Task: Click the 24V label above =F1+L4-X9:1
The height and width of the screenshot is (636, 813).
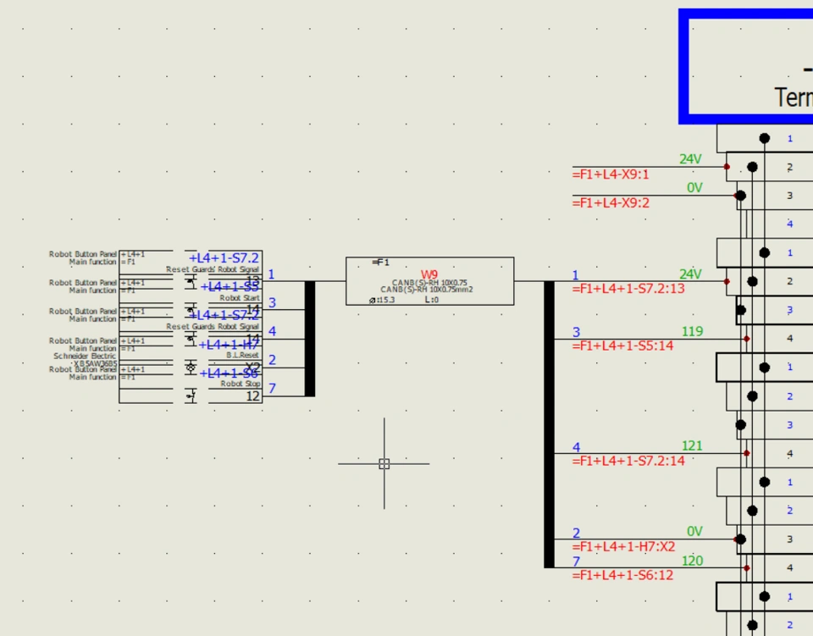Action: point(691,159)
